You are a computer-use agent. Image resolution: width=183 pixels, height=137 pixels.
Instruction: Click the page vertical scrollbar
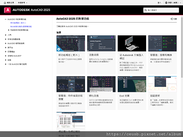click(x=182, y=47)
